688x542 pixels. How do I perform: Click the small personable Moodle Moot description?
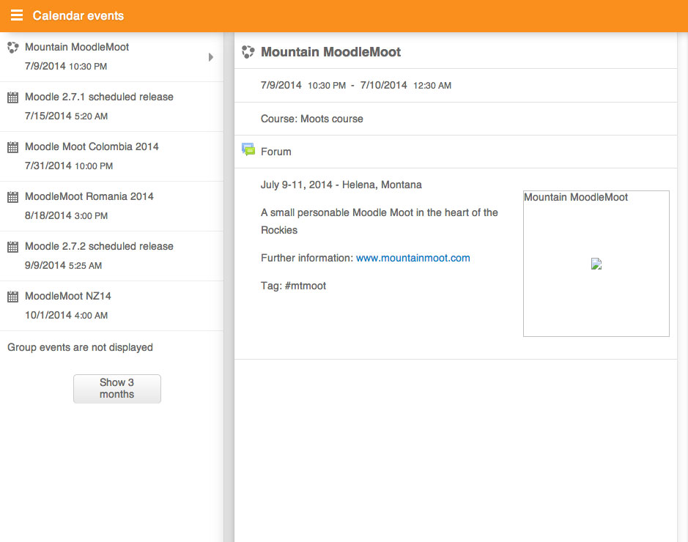[x=379, y=221]
